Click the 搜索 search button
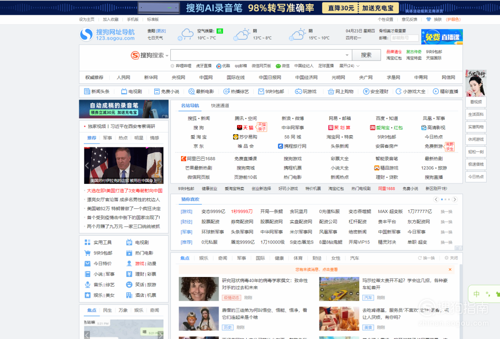The image size is (500, 339). click(366, 55)
